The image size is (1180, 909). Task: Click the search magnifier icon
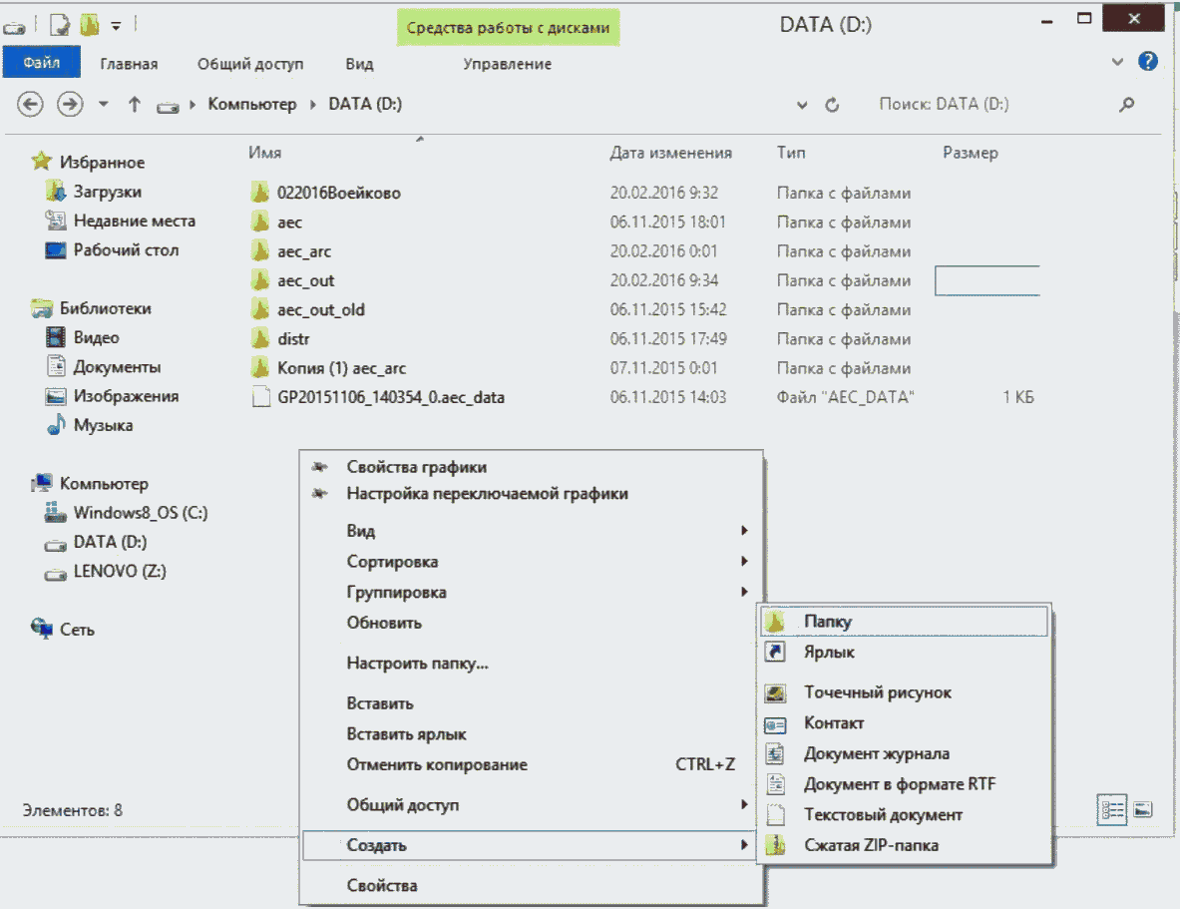point(1126,104)
